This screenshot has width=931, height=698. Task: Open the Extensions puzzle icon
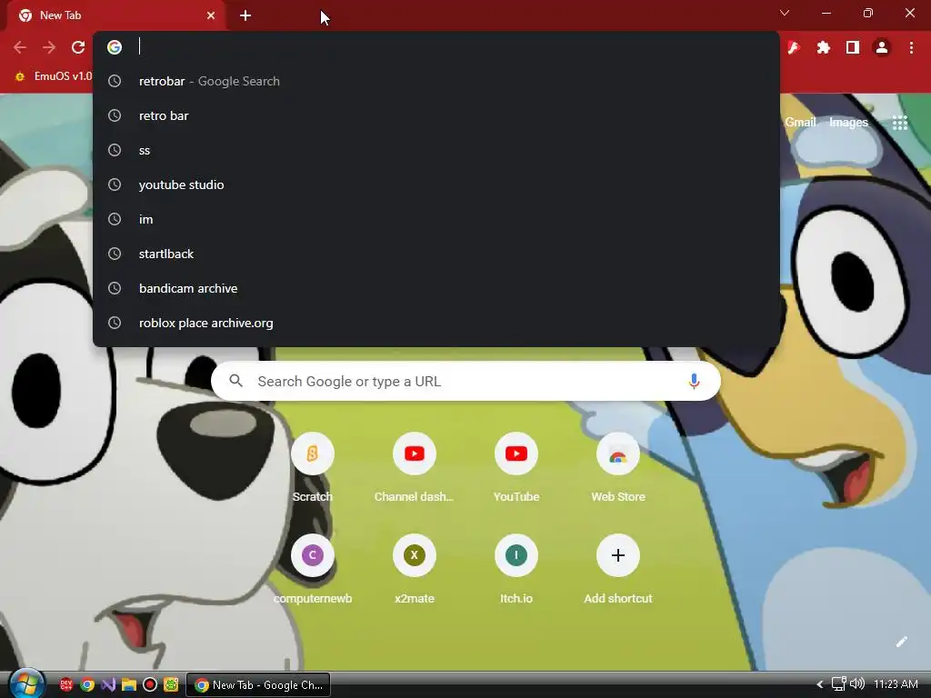click(823, 47)
